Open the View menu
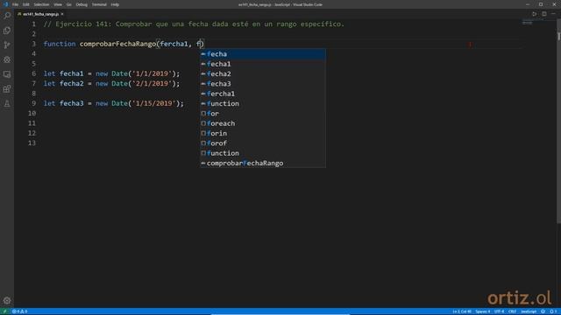This screenshot has width=561, height=315. point(58,4)
